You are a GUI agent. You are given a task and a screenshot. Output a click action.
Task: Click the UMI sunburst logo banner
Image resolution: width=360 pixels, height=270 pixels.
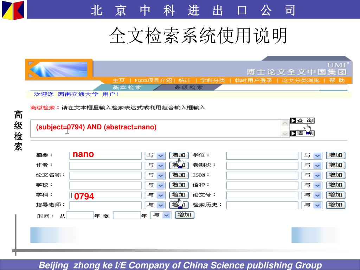(59, 69)
